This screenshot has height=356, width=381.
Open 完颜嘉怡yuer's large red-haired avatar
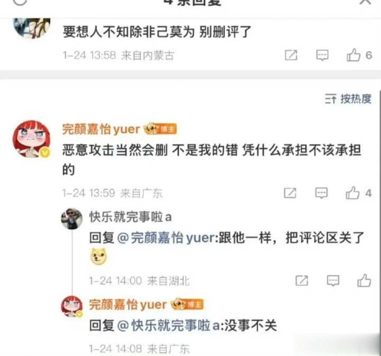click(x=32, y=139)
